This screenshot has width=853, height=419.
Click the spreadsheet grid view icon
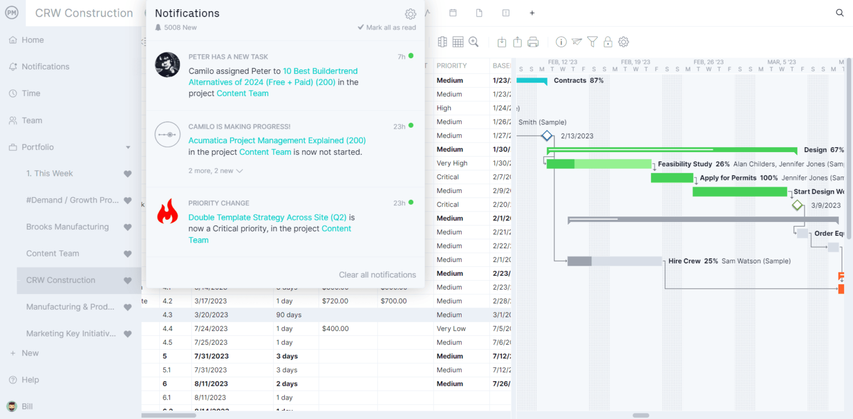(x=458, y=42)
